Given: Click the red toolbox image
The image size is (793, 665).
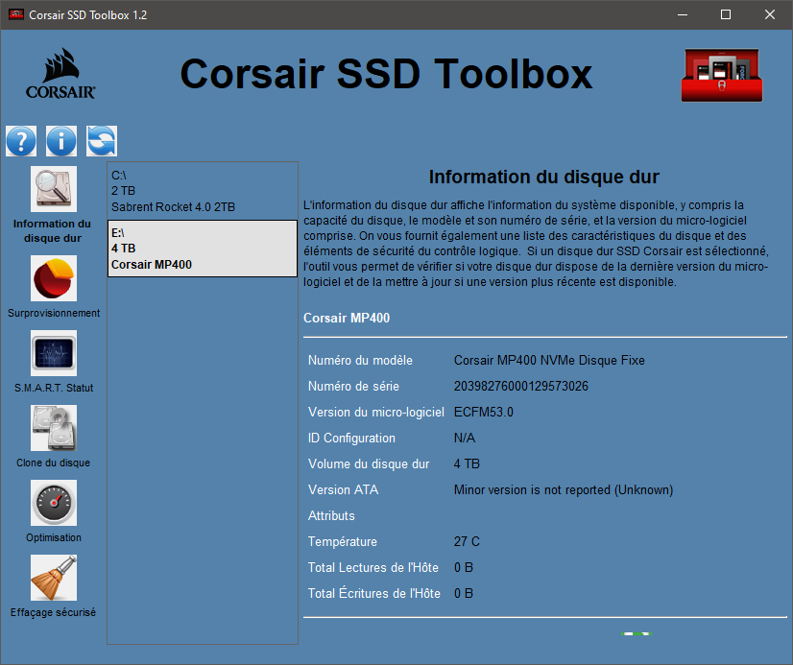Looking at the screenshot, I should [722, 75].
